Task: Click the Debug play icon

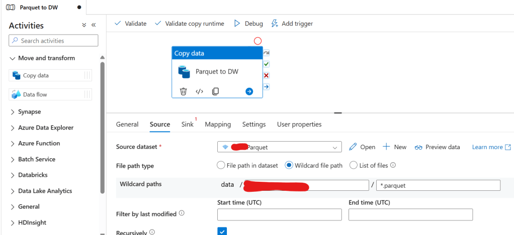Action: (237, 24)
